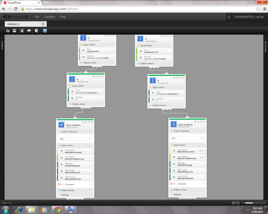This screenshot has height=214, width=268.
Task: Click the save floppy disk toolbar icon
Action: click(14, 30)
